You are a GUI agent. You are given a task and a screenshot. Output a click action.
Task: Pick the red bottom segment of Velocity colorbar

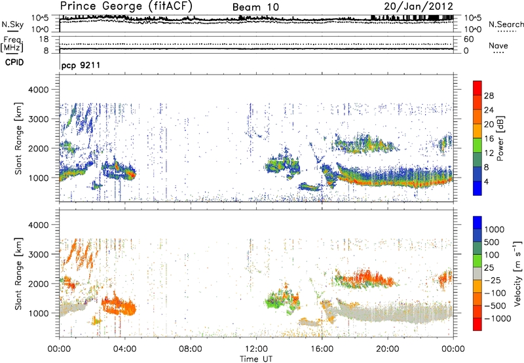tap(477, 324)
